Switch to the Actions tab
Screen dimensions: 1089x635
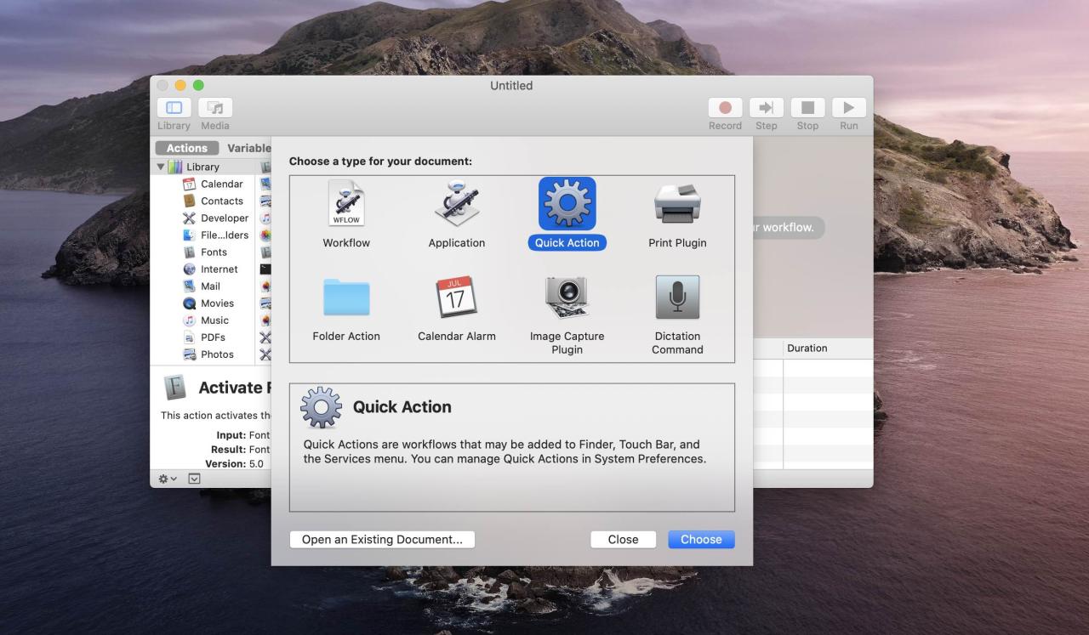tap(186, 148)
